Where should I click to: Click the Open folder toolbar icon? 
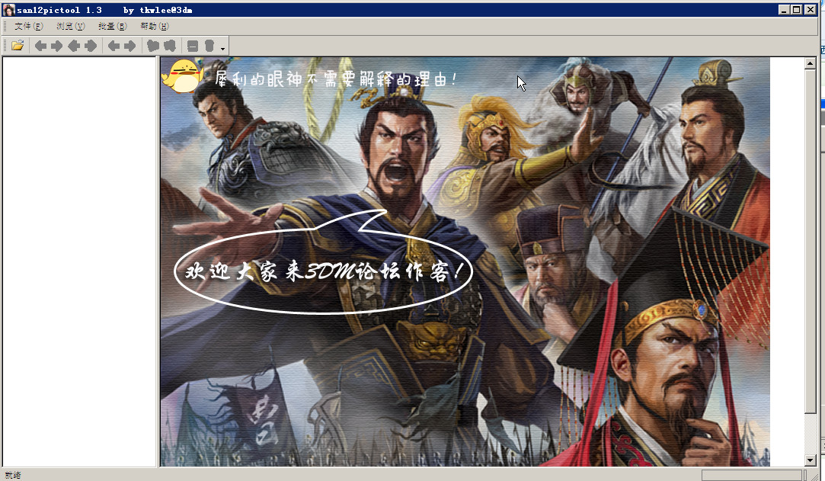pyautogui.click(x=18, y=45)
